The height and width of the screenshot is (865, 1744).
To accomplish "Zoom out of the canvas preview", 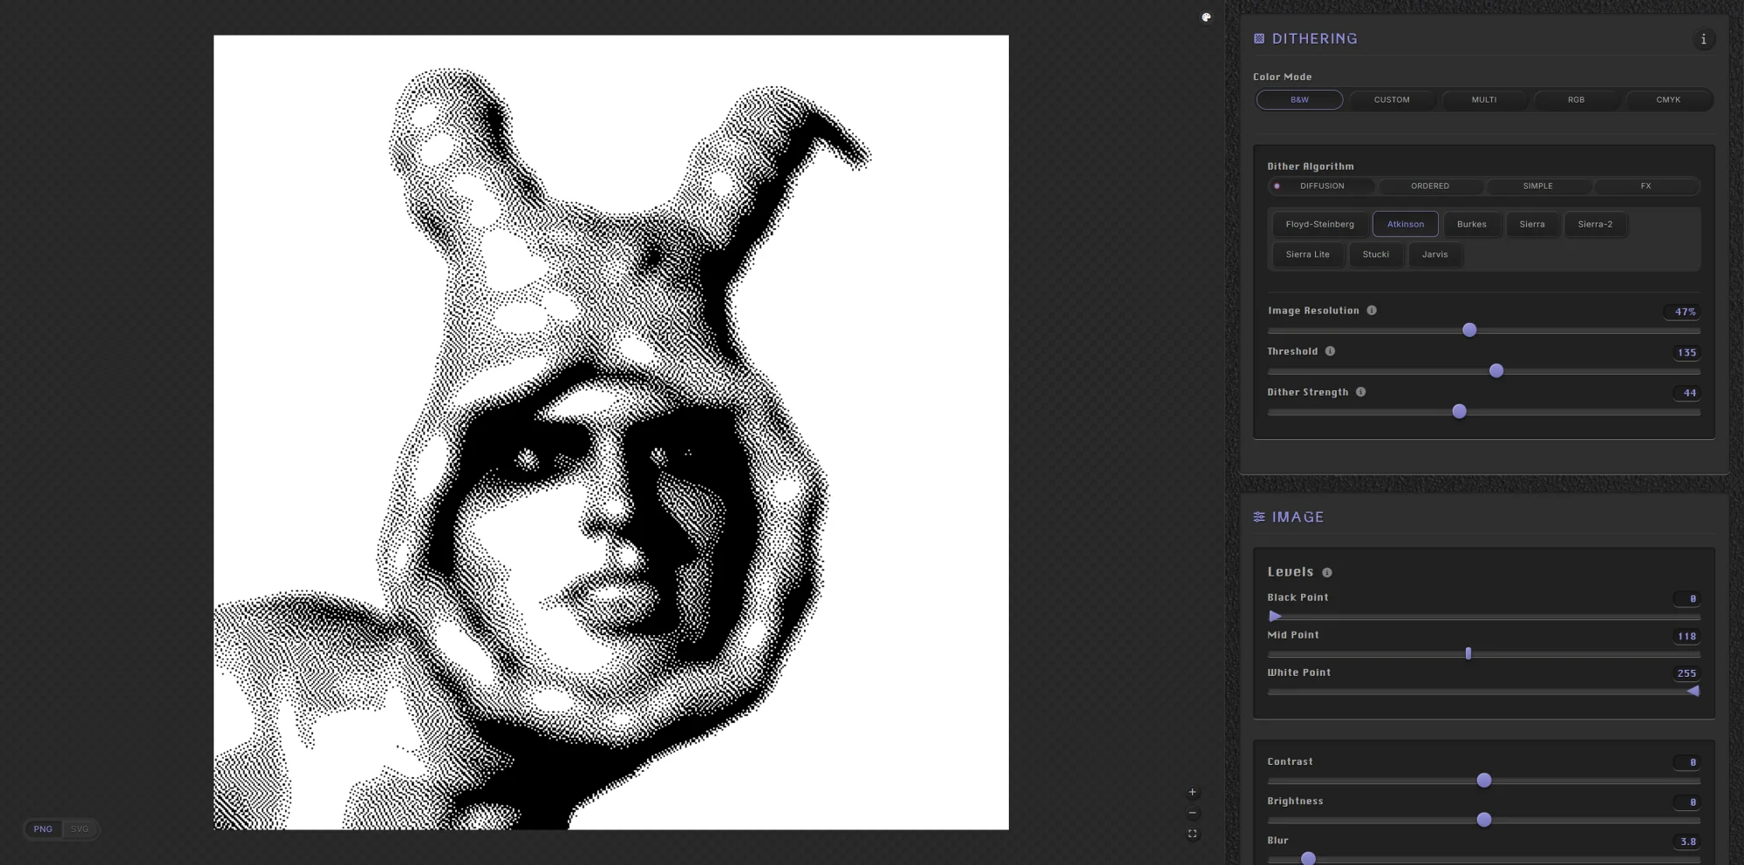I will [x=1192, y=814].
